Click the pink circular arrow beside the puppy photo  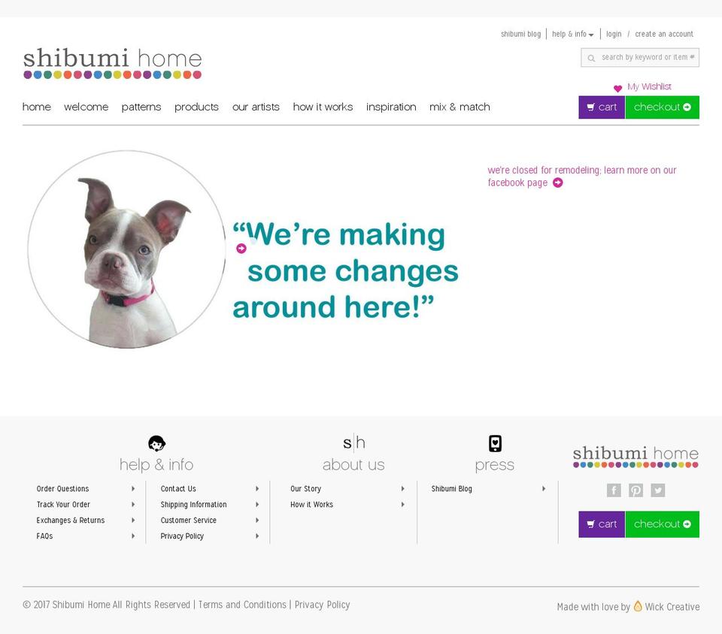click(241, 247)
